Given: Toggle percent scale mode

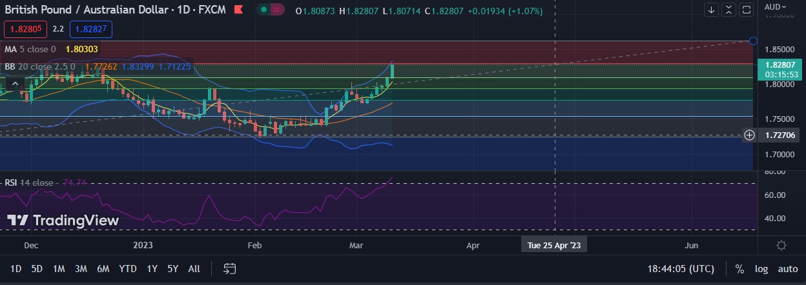Looking at the screenshot, I should point(739,269).
